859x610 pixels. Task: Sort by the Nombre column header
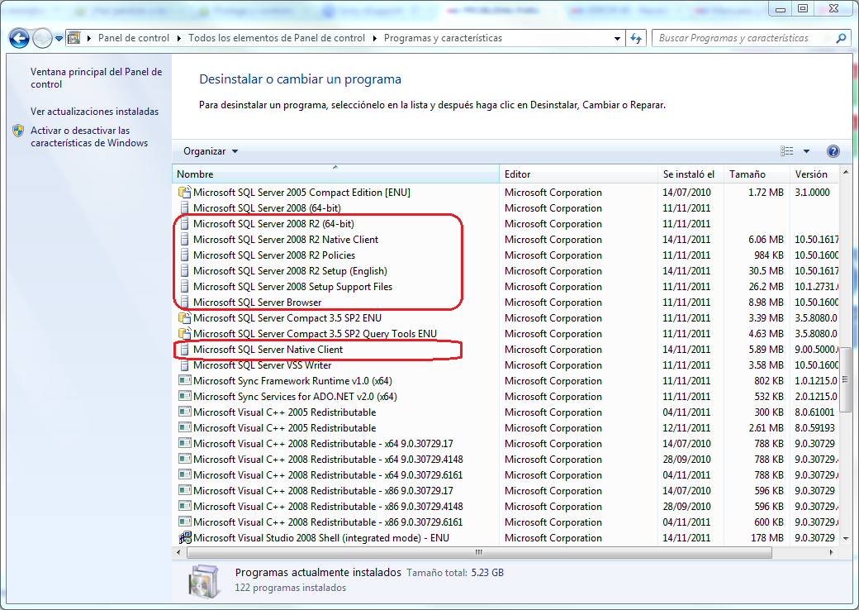[335, 174]
